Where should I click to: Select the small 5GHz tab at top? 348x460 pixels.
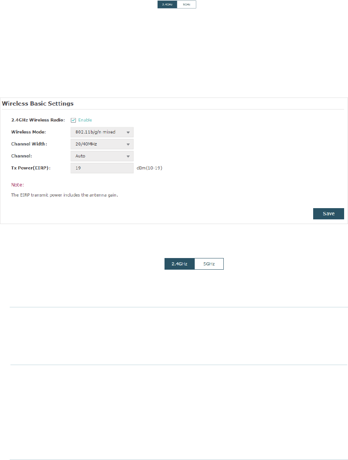coord(187,4)
